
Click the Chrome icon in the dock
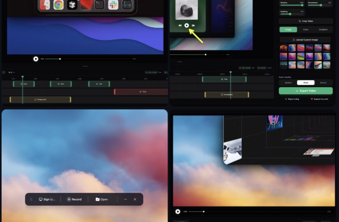58,5
